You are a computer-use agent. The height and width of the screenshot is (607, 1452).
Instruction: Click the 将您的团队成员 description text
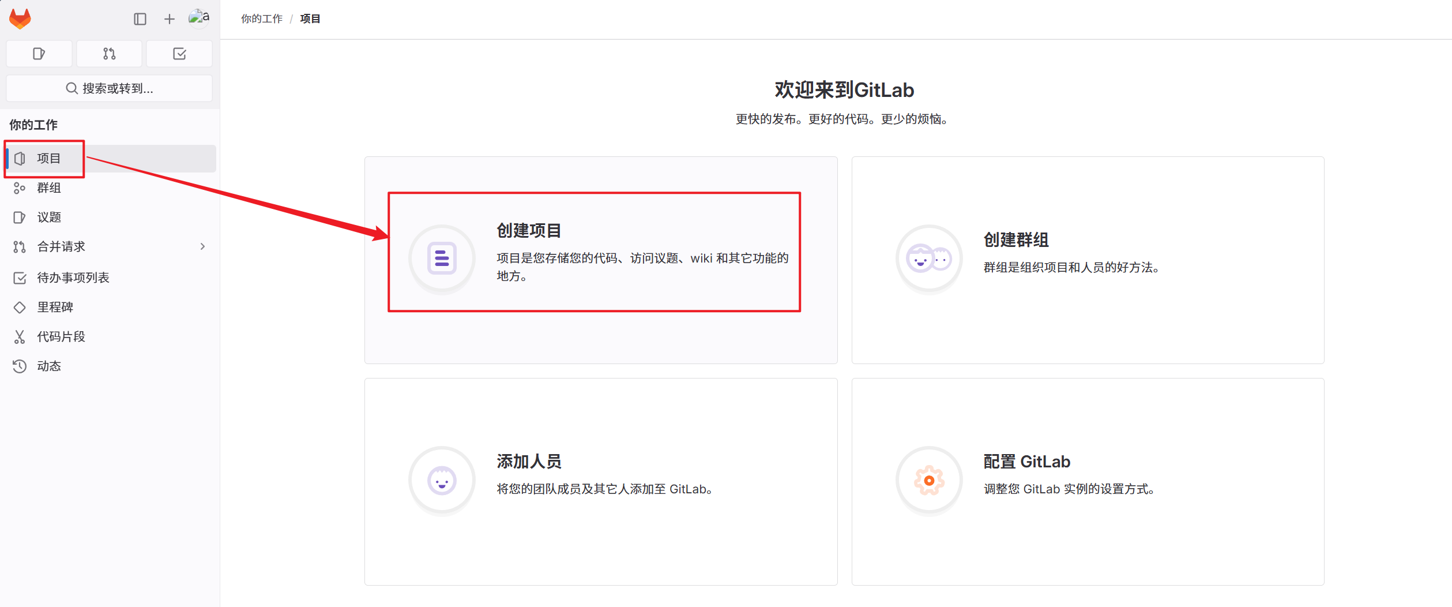pyautogui.click(x=605, y=489)
